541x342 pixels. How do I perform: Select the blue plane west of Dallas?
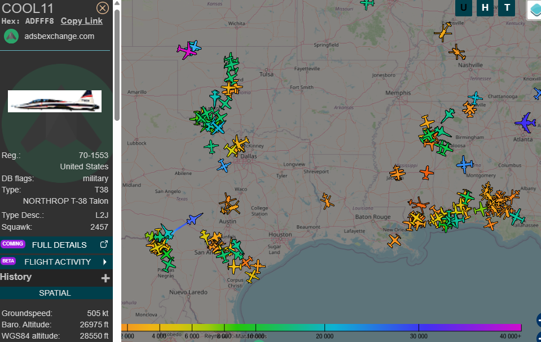223,166
